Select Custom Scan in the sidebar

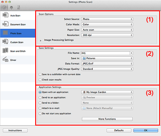(x=18, y=42)
